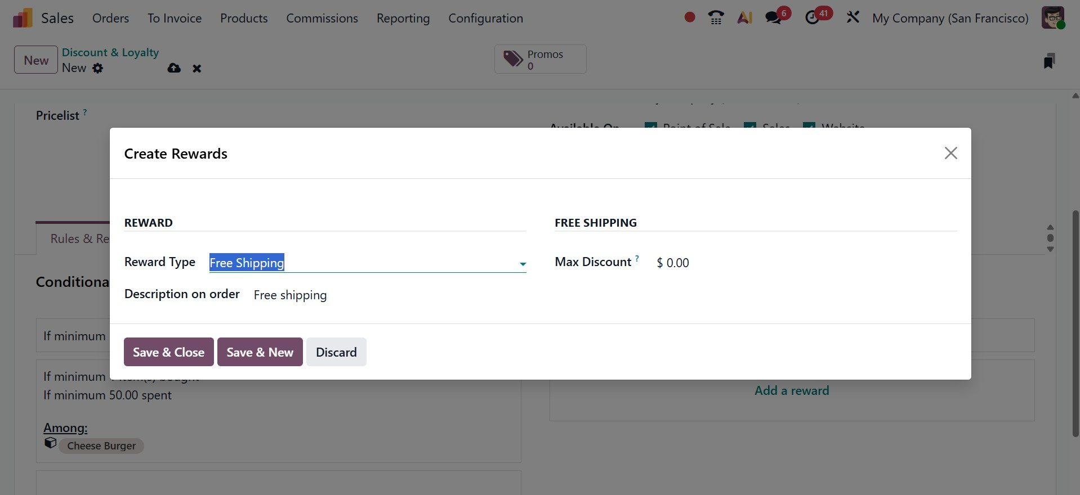1080x495 pixels.
Task: Click the Save & New button
Action: pos(260,352)
